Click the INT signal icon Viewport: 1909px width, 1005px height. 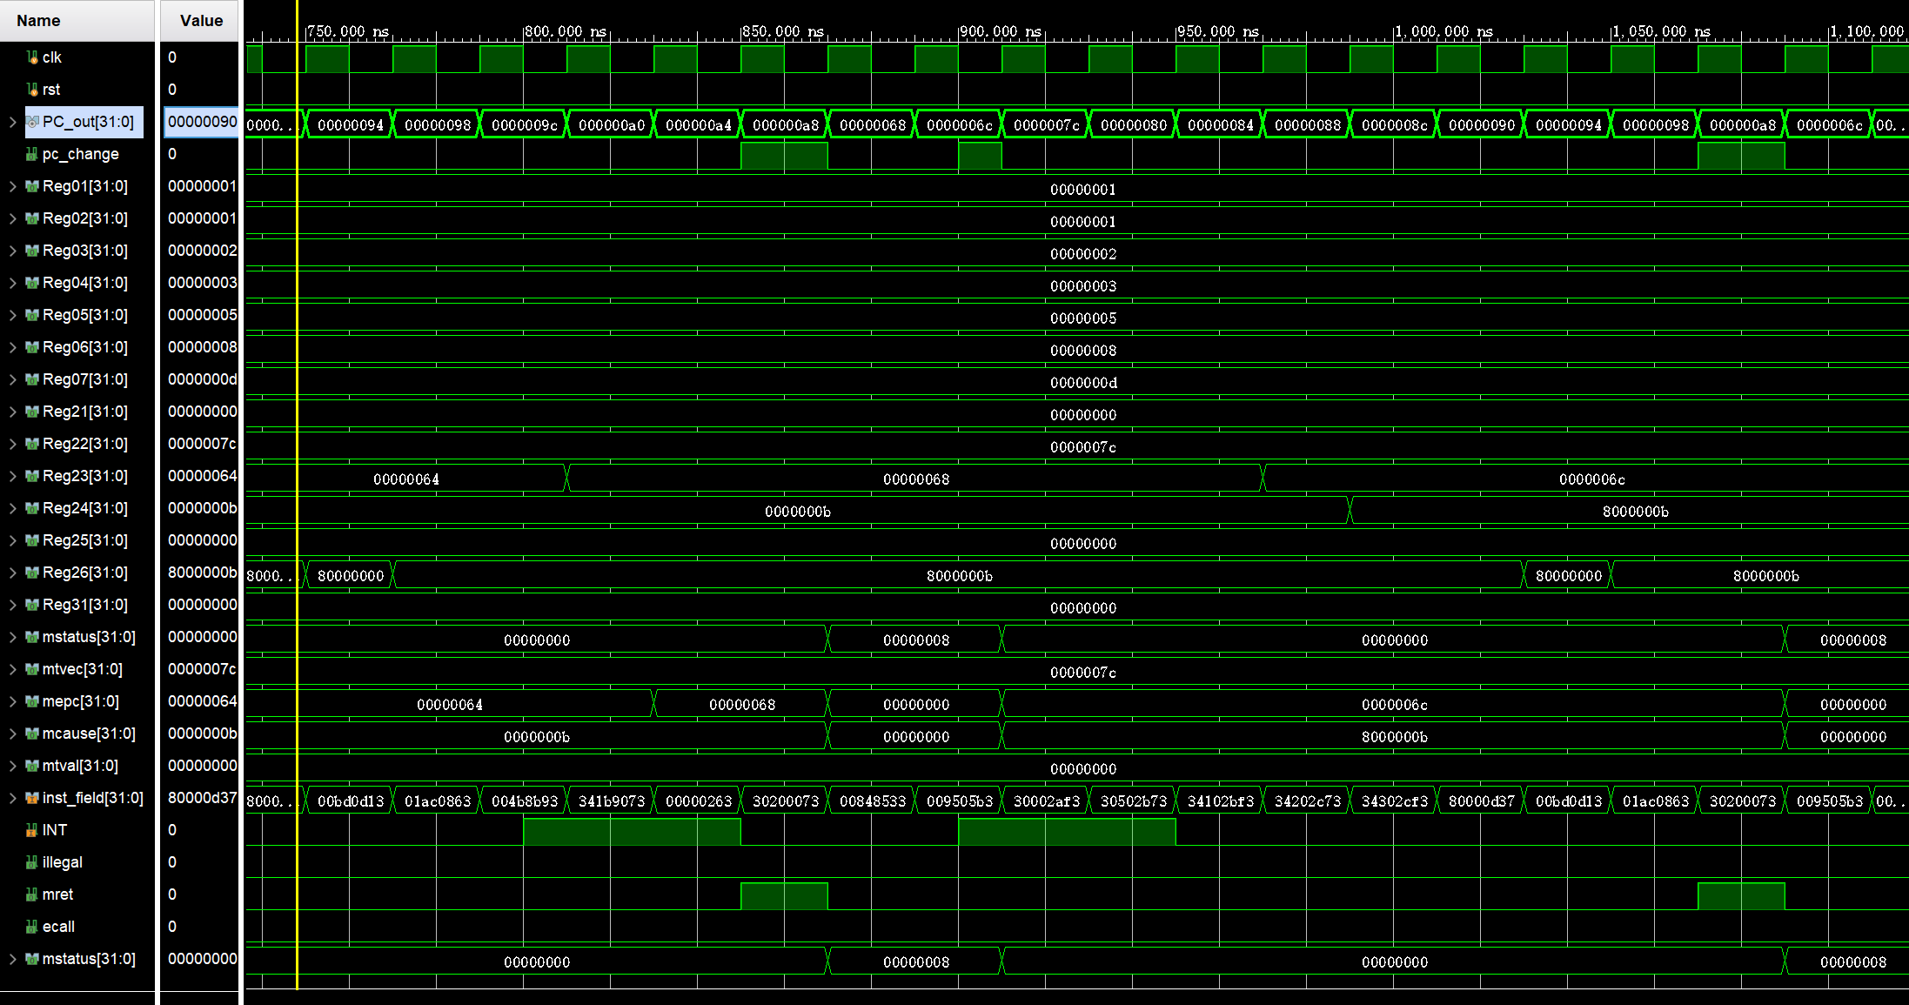[32, 830]
